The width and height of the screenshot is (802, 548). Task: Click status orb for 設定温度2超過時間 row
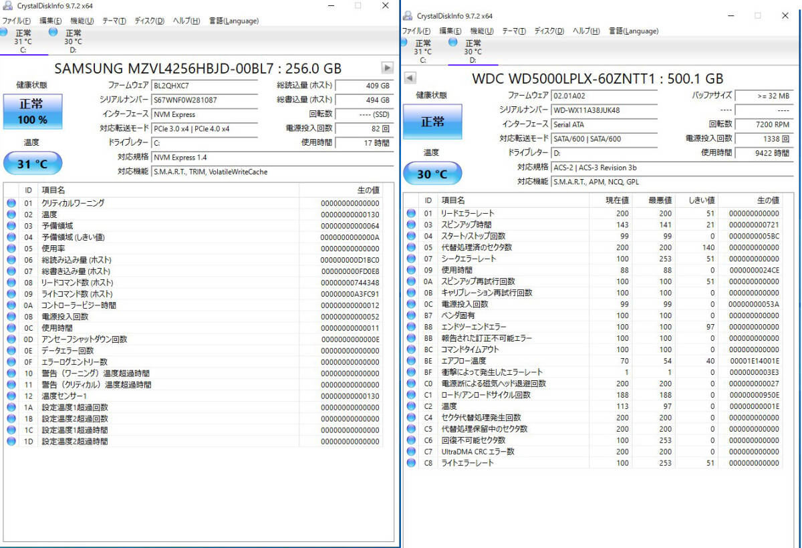[x=11, y=442]
